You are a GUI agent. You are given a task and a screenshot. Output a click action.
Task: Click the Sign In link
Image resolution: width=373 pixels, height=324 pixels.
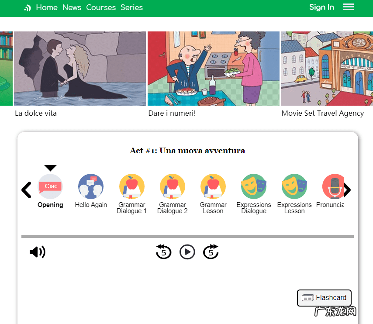click(x=321, y=7)
